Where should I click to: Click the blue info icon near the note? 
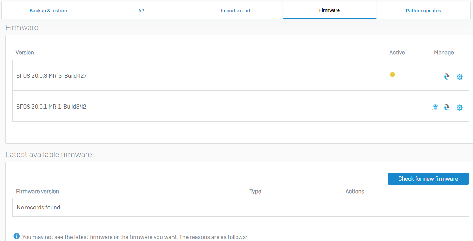coord(16,236)
